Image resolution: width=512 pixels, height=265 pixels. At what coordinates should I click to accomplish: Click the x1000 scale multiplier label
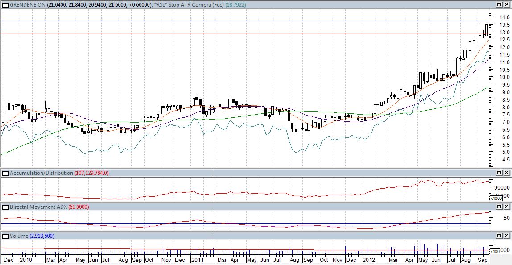tap(495, 198)
